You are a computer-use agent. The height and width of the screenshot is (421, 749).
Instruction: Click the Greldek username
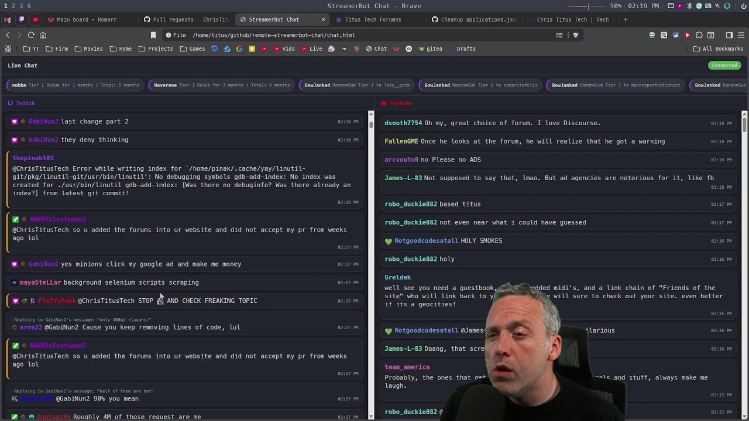coord(398,277)
